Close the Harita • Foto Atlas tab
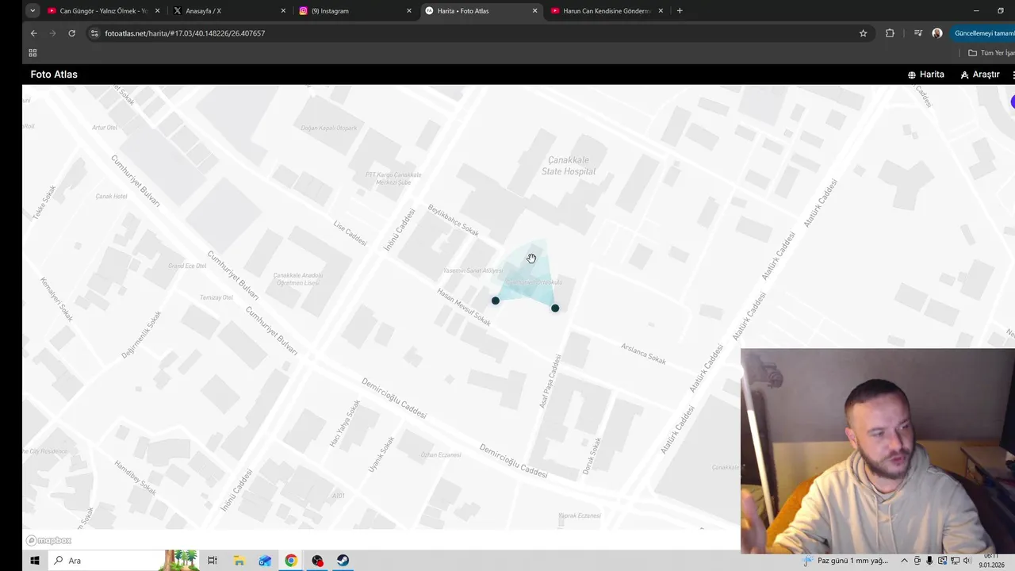The image size is (1015, 571). [534, 11]
